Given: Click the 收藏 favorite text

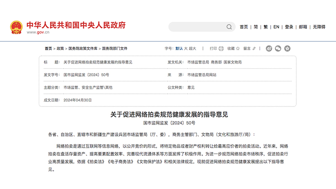Looking at the screenshot, I should (231, 48).
